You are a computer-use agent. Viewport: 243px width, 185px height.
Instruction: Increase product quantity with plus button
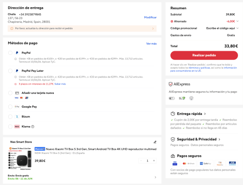[x=154, y=160]
